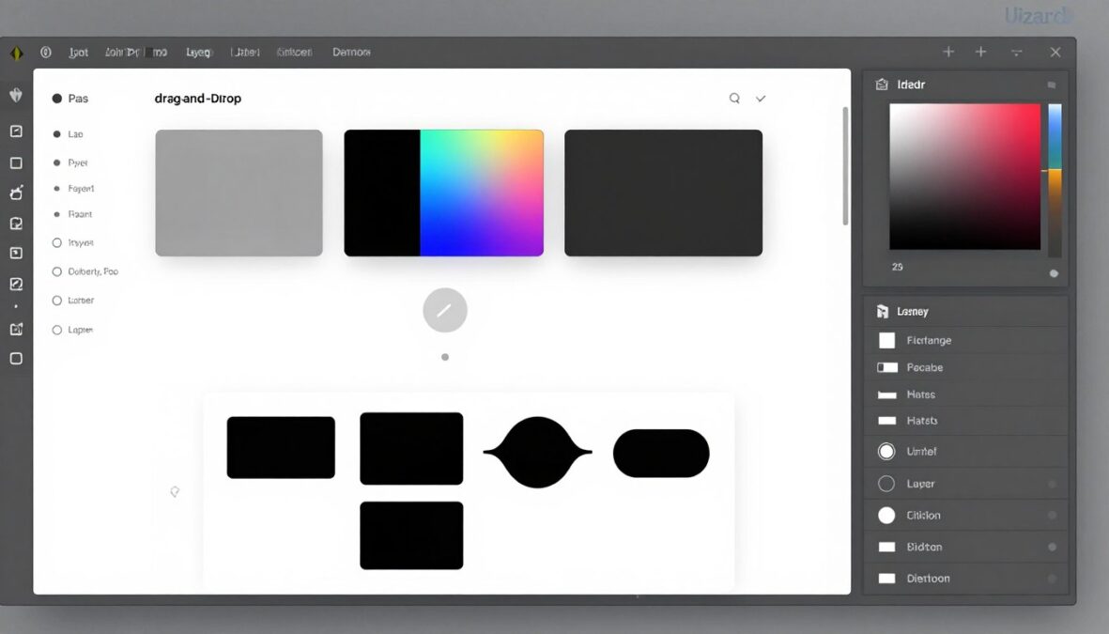Image resolution: width=1109 pixels, height=634 pixels.
Task: Click the first plus icon in title bar
Action: 948,52
